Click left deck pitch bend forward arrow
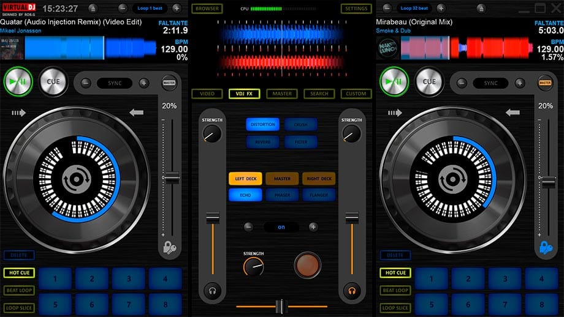This screenshot has height=317, width=564. point(19,113)
